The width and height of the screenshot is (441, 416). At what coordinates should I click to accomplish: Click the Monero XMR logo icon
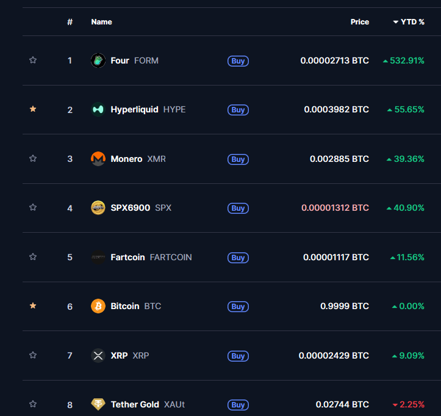coord(98,159)
